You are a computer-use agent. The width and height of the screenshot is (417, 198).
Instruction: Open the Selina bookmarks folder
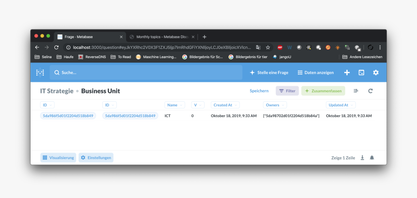[x=43, y=57]
